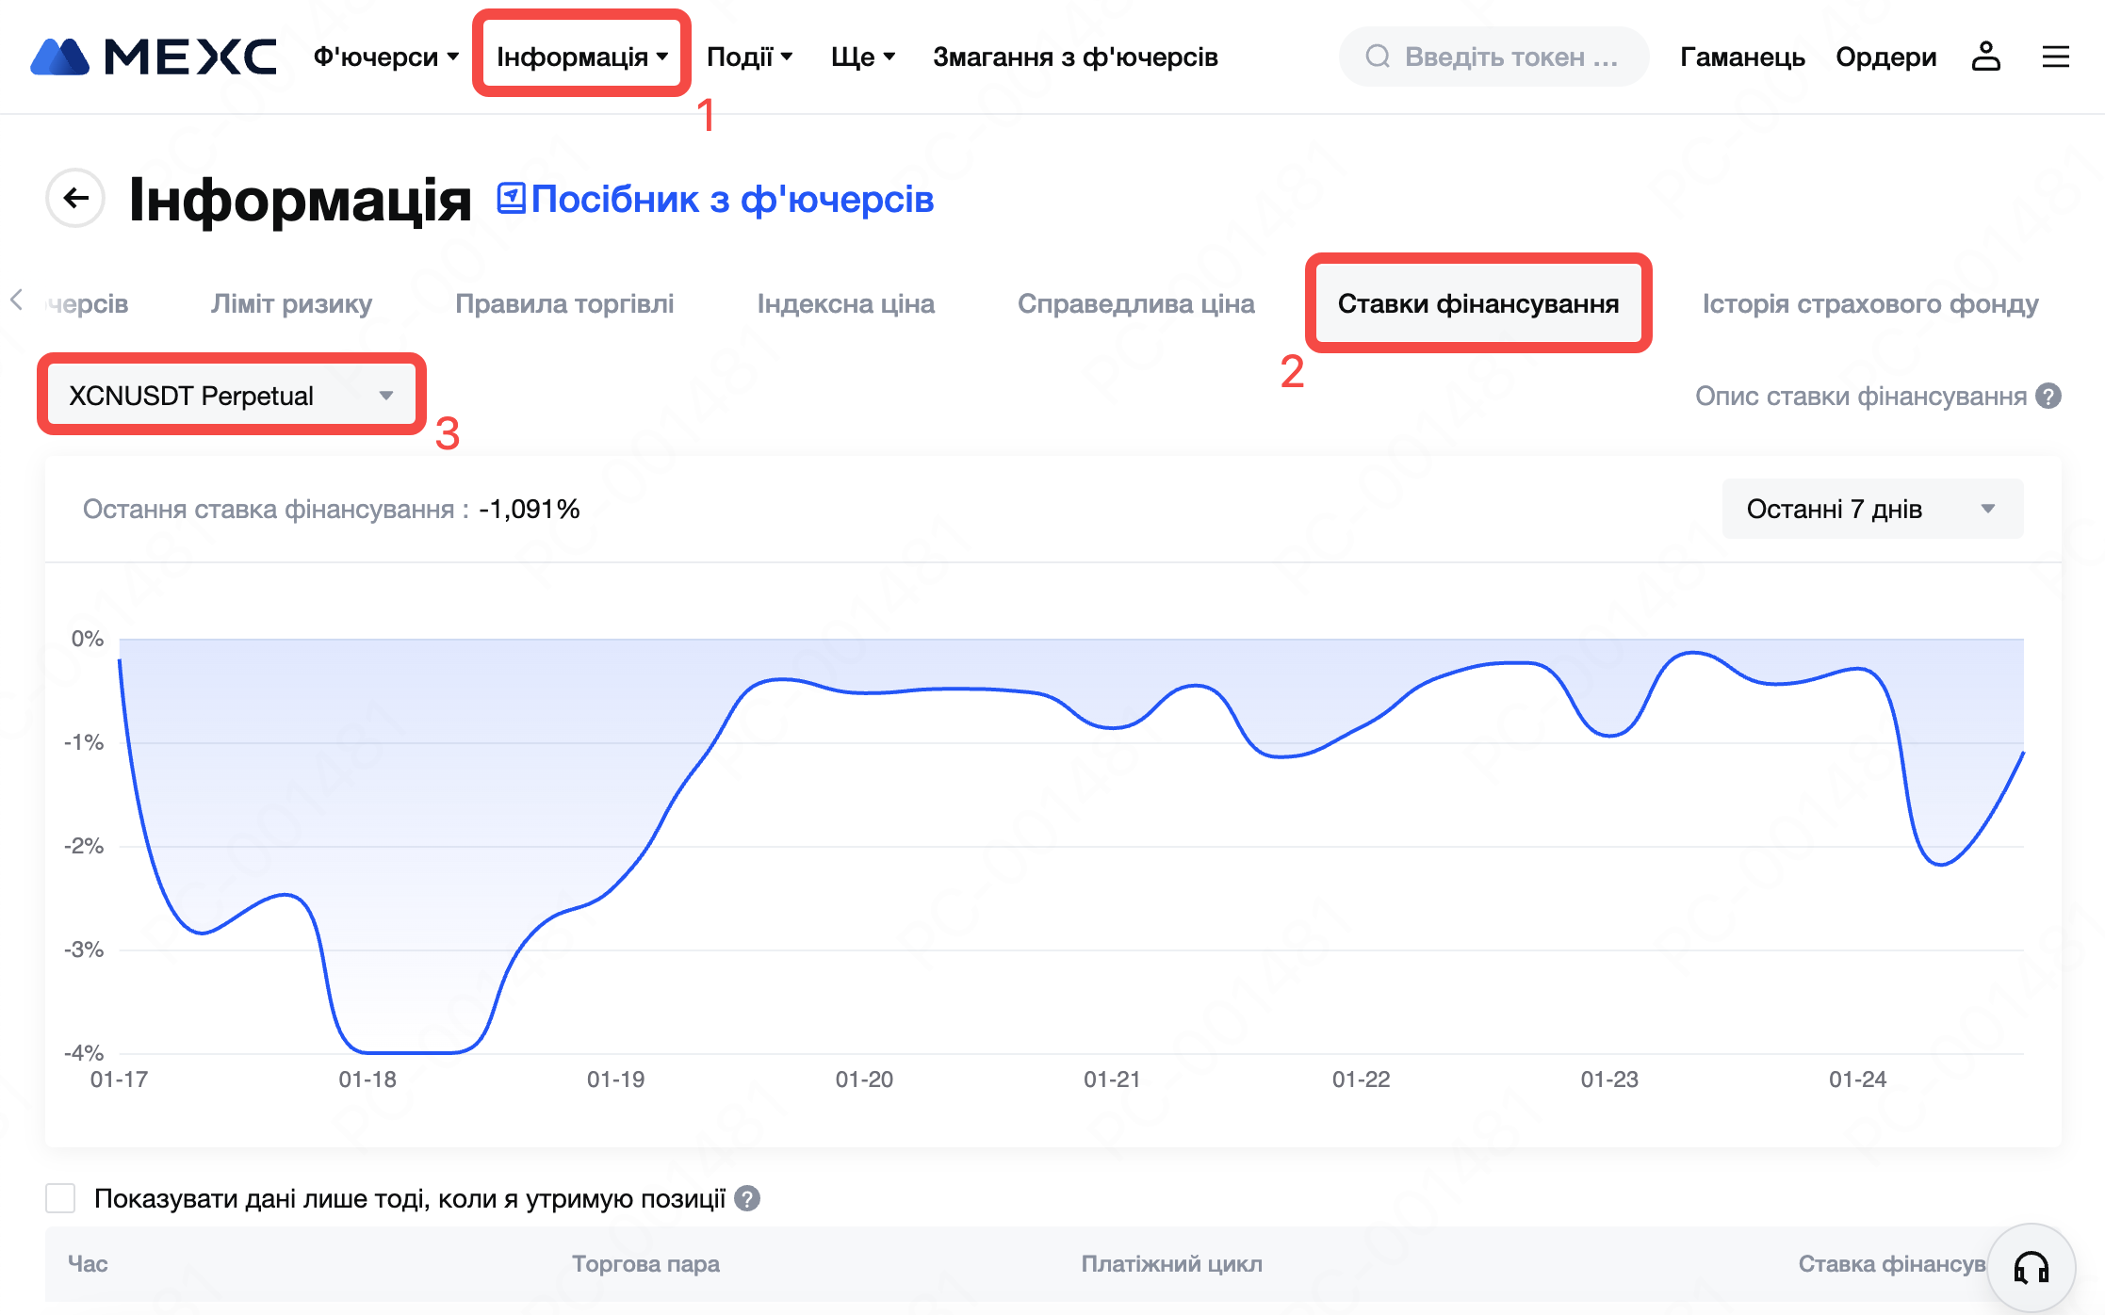Open the user account profile icon
The height and width of the screenshot is (1315, 2105).
(1985, 57)
